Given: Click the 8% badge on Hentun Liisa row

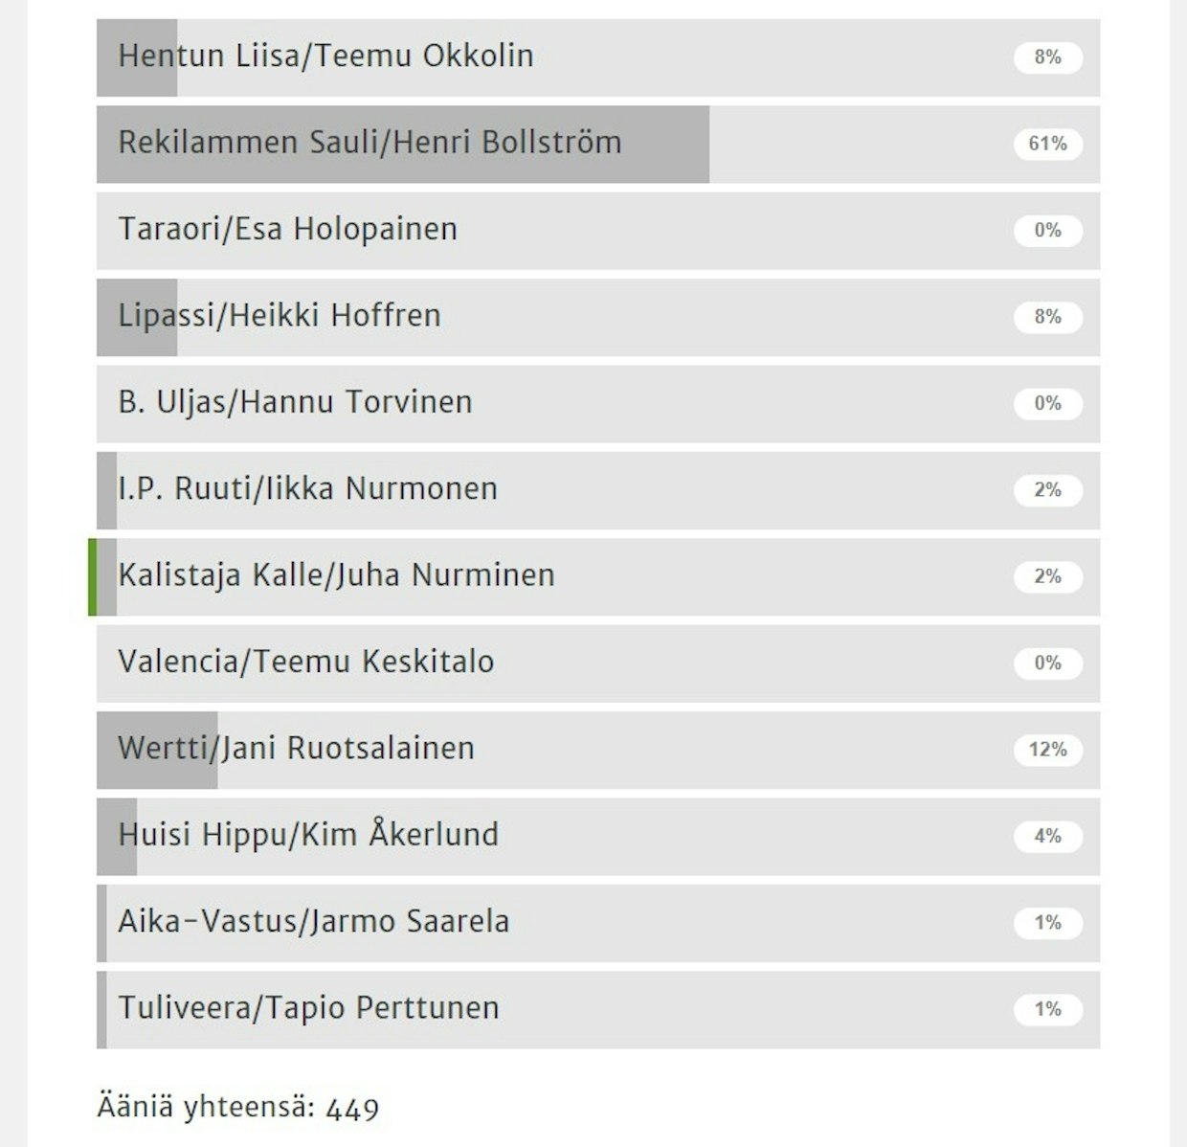Looking at the screenshot, I should (1047, 57).
